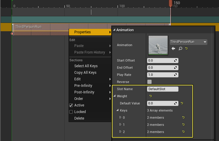Uncheck the Active checkbox
This screenshot has width=219, height=141.
71,105
